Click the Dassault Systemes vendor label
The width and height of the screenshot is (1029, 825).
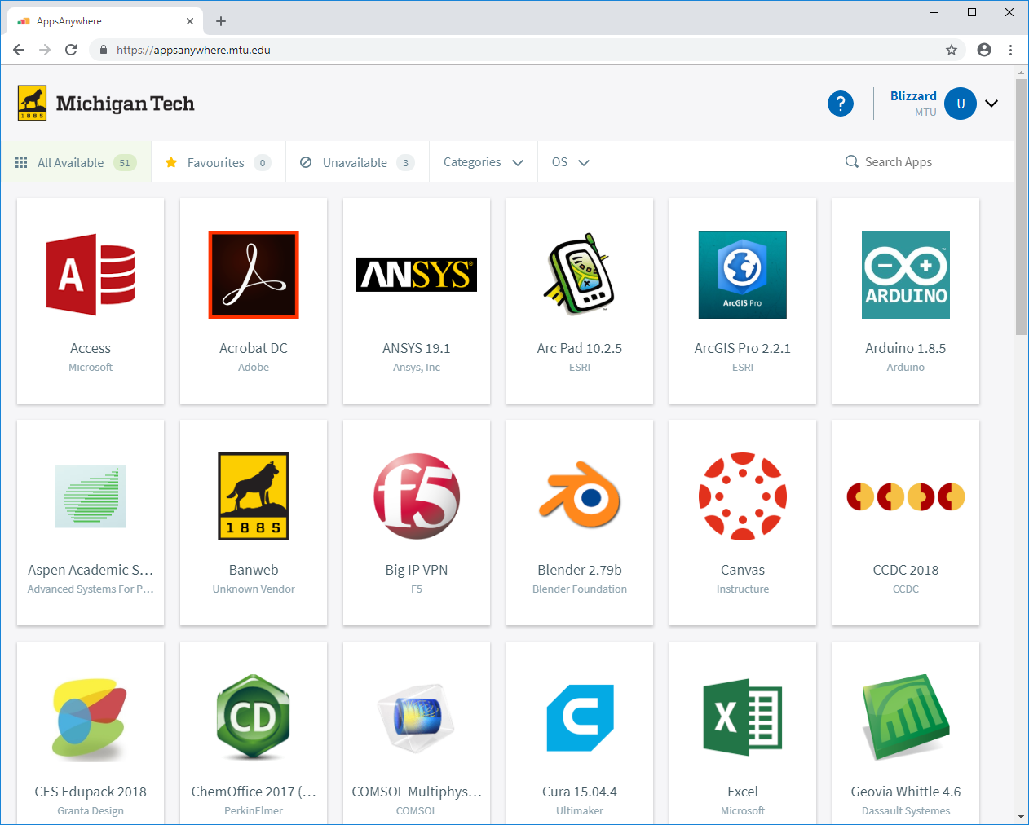pyautogui.click(x=906, y=810)
